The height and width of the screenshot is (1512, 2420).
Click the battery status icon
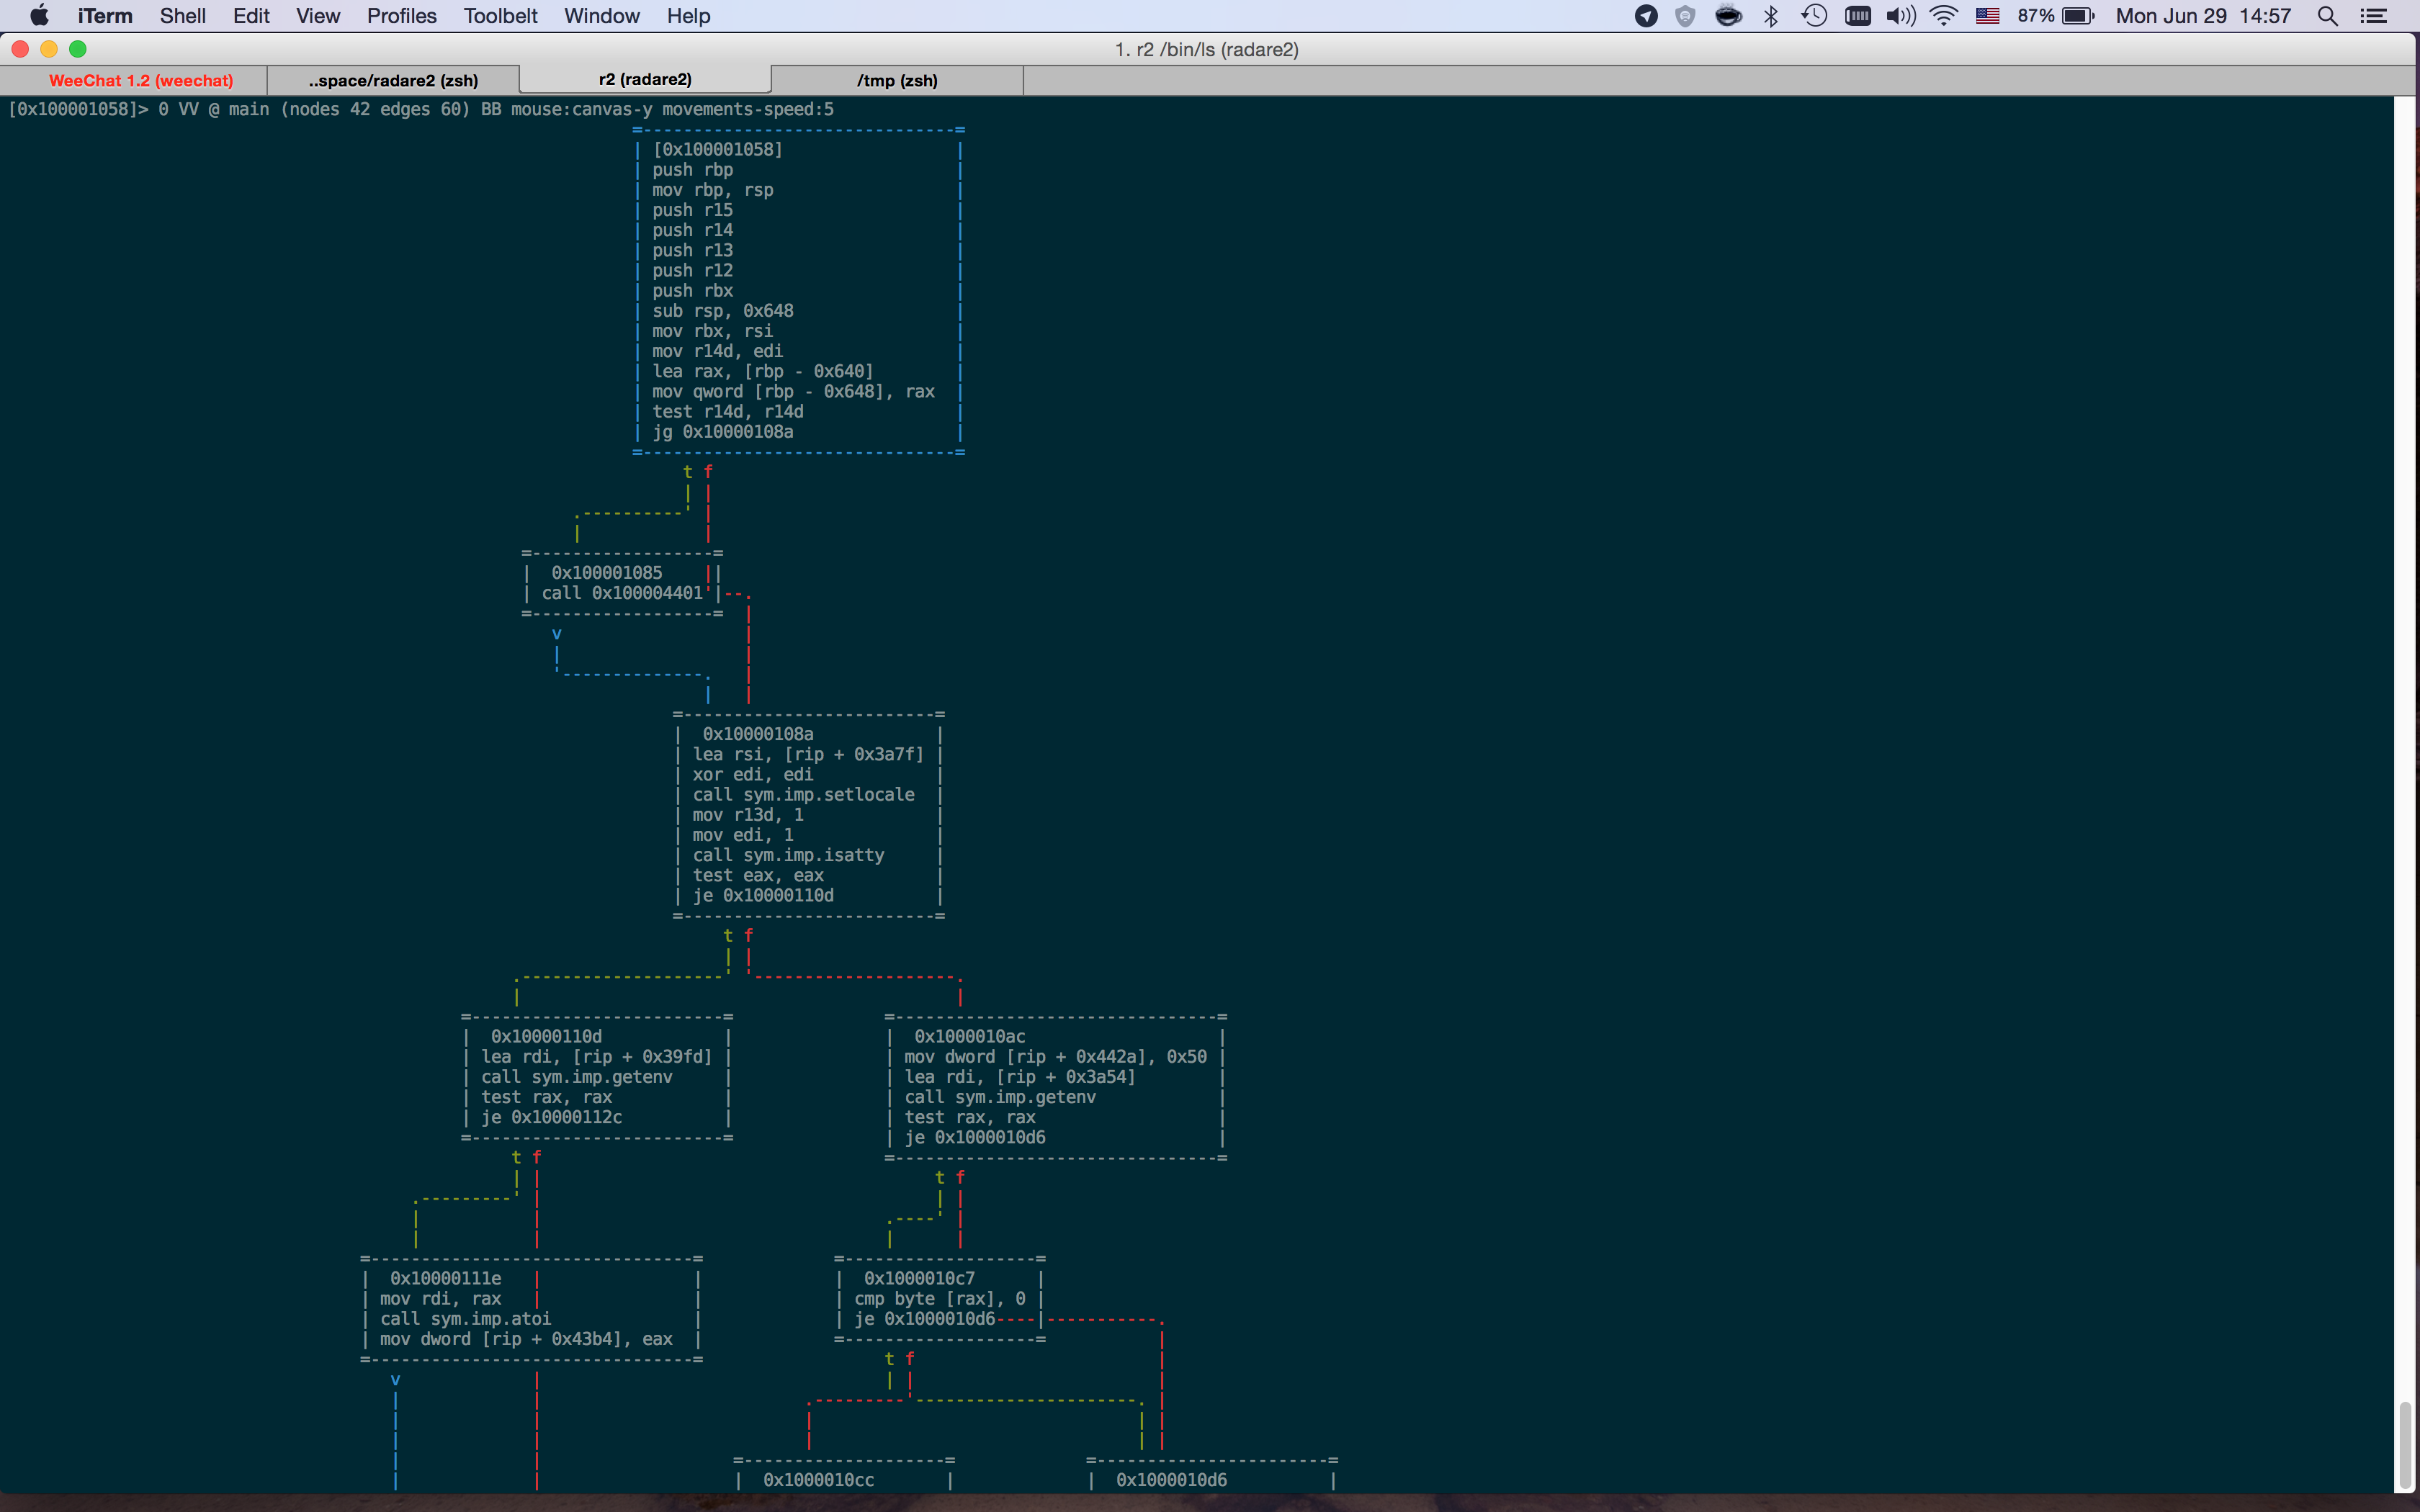click(2078, 16)
